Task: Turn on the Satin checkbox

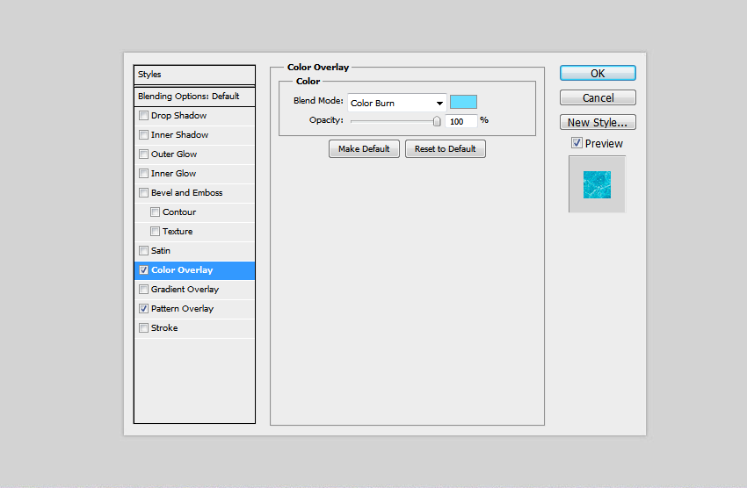Action: coord(143,251)
